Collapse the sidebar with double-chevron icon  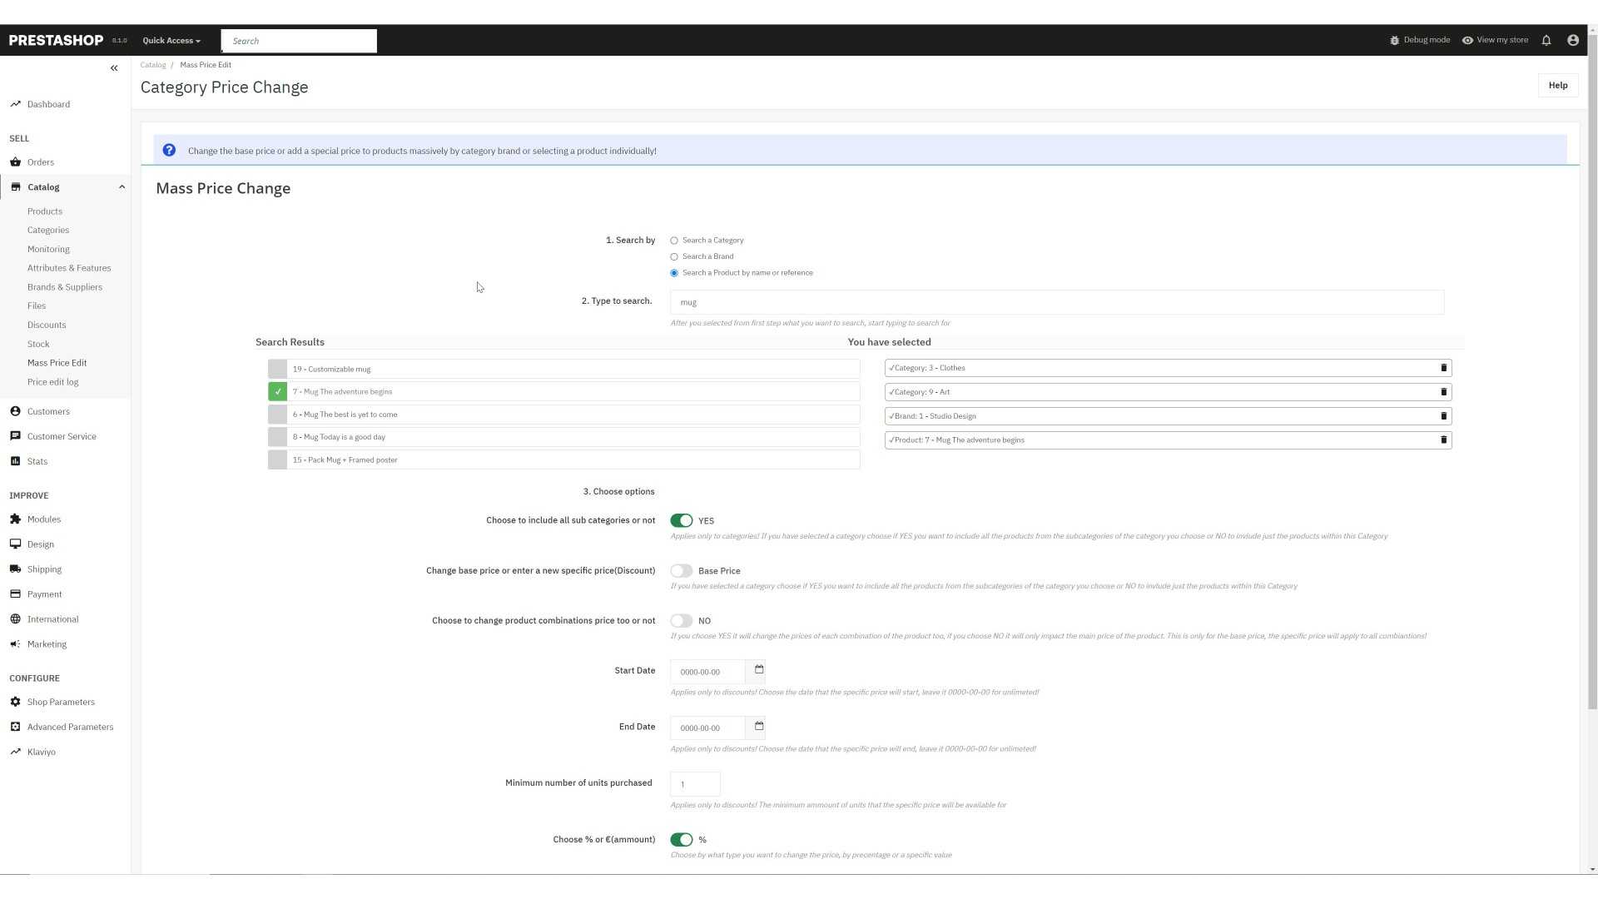[x=114, y=68]
